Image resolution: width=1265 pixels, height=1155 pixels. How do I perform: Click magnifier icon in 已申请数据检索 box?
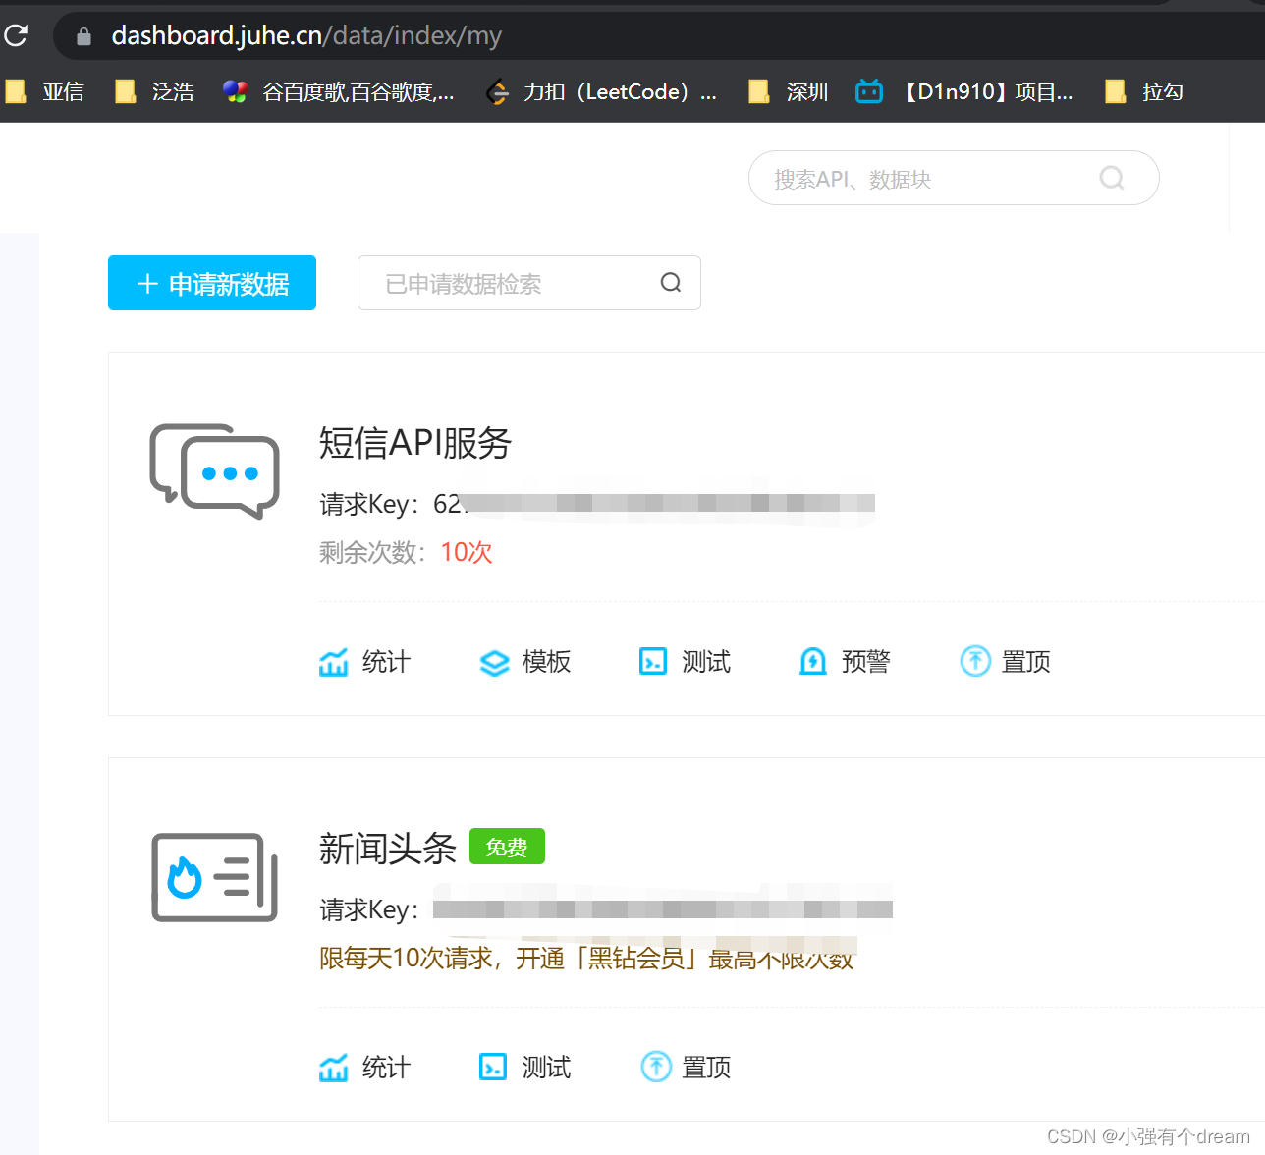(x=671, y=283)
